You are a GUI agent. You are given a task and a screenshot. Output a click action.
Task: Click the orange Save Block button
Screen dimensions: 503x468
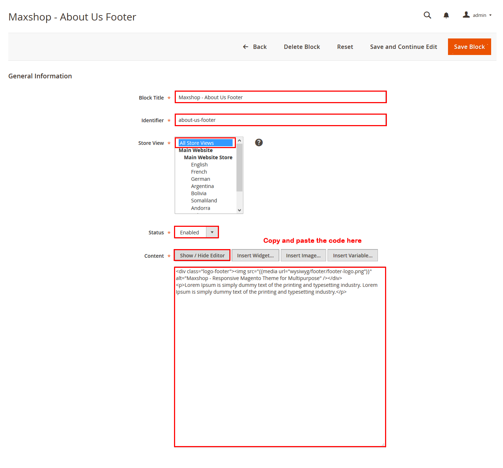pos(470,47)
